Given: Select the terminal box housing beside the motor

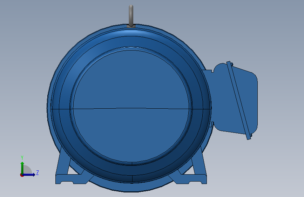Looking at the screenshot, I should pyautogui.click(x=236, y=100).
